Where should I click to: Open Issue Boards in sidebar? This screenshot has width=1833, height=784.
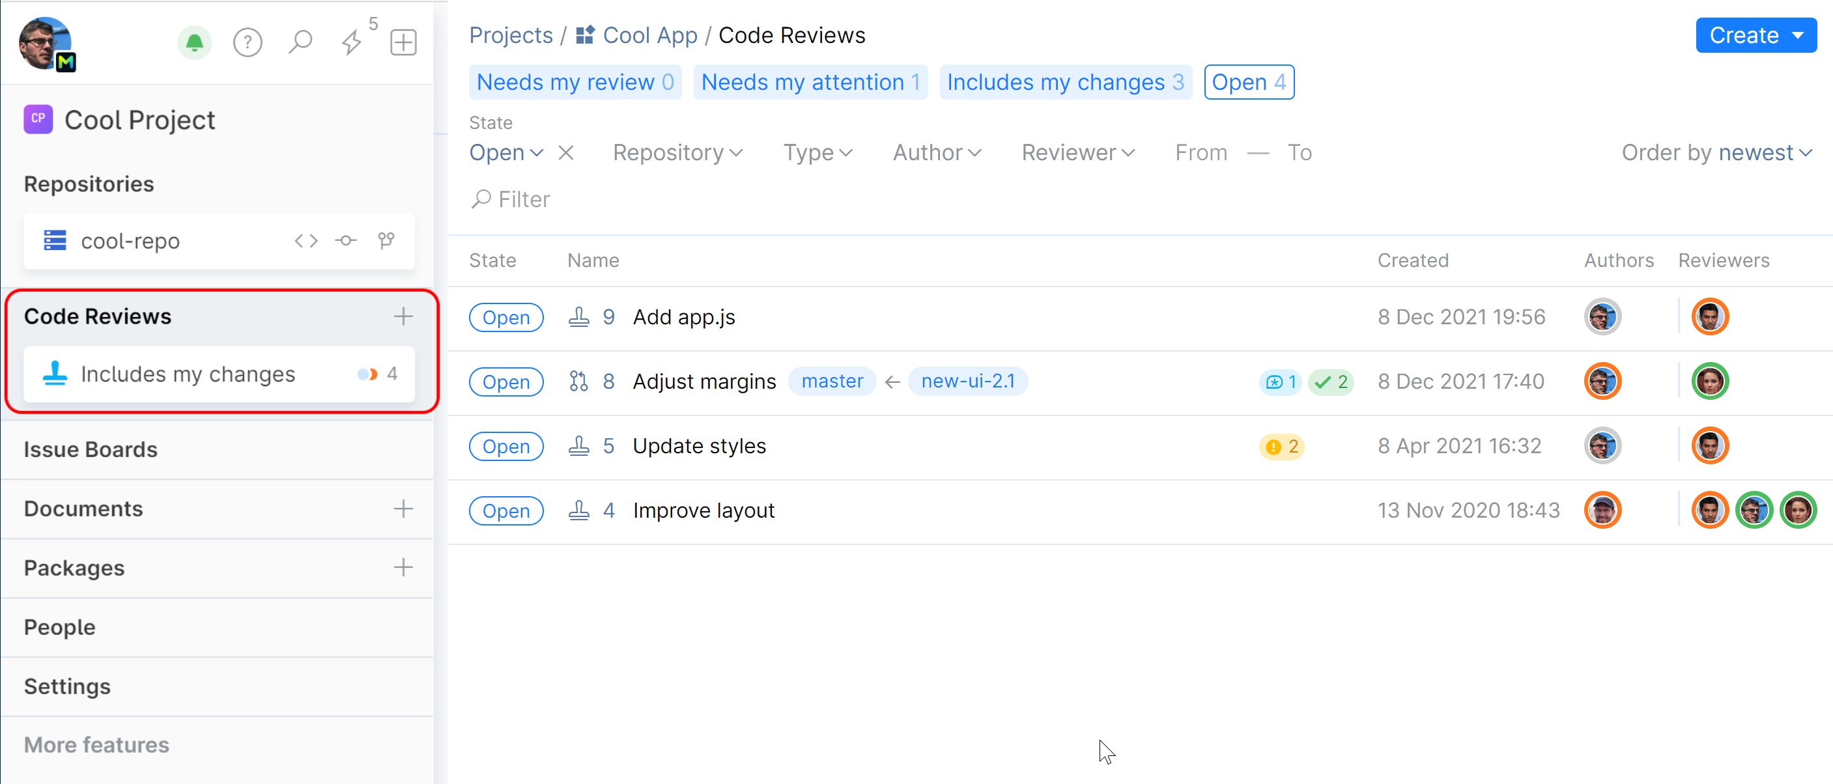pyautogui.click(x=91, y=449)
